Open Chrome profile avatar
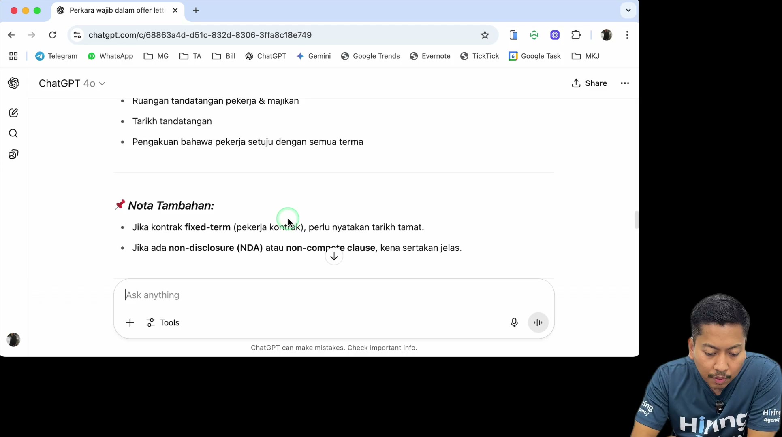The image size is (782, 437). (607, 35)
